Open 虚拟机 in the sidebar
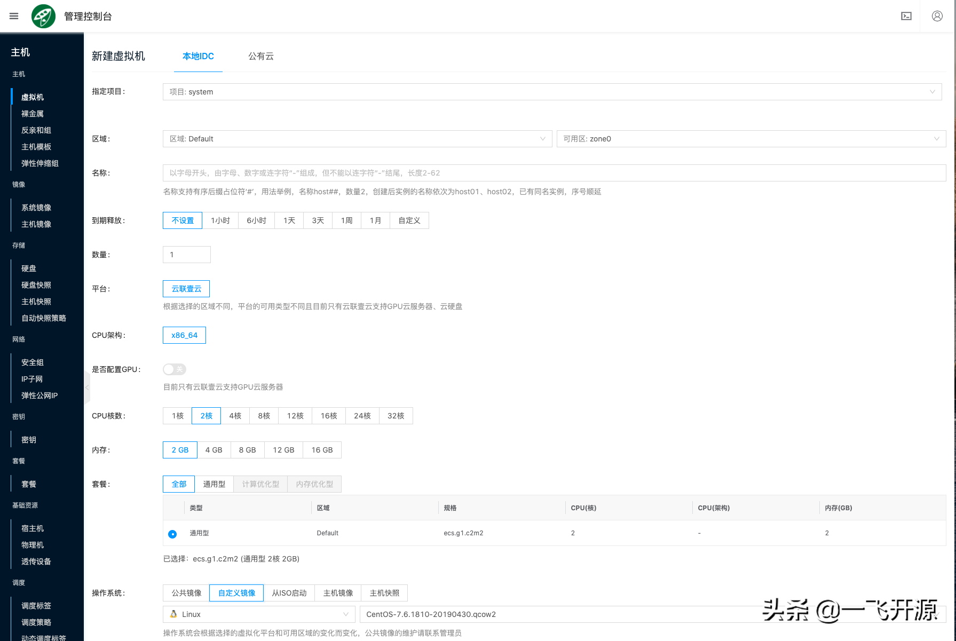This screenshot has width=956, height=641. click(33, 97)
